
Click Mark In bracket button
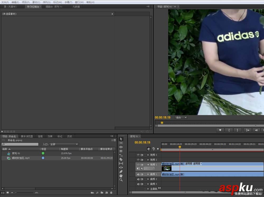229,130
